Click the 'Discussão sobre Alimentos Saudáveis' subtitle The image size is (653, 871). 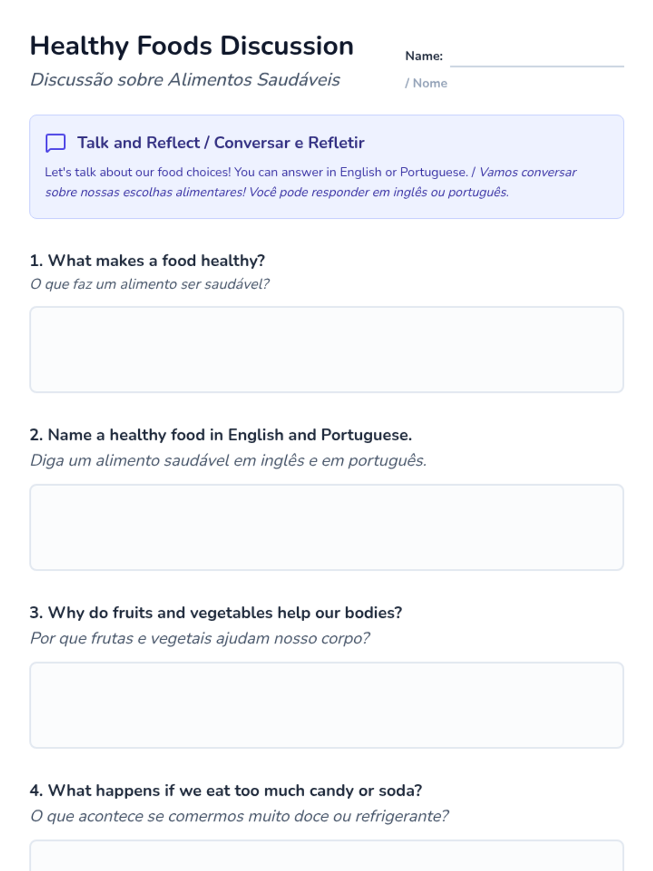pos(185,79)
